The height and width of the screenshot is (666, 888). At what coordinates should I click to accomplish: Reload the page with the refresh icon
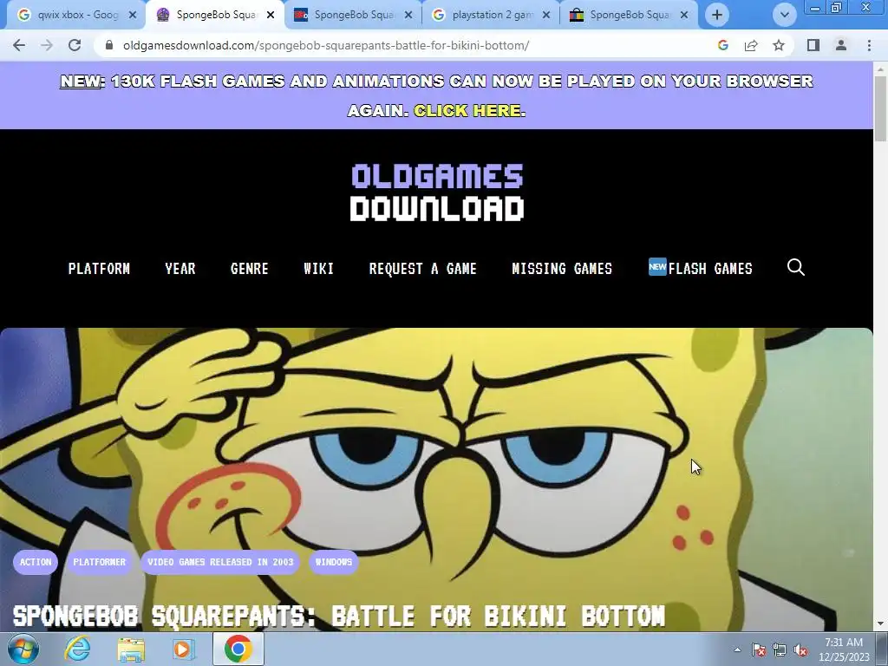(x=75, y=45)
